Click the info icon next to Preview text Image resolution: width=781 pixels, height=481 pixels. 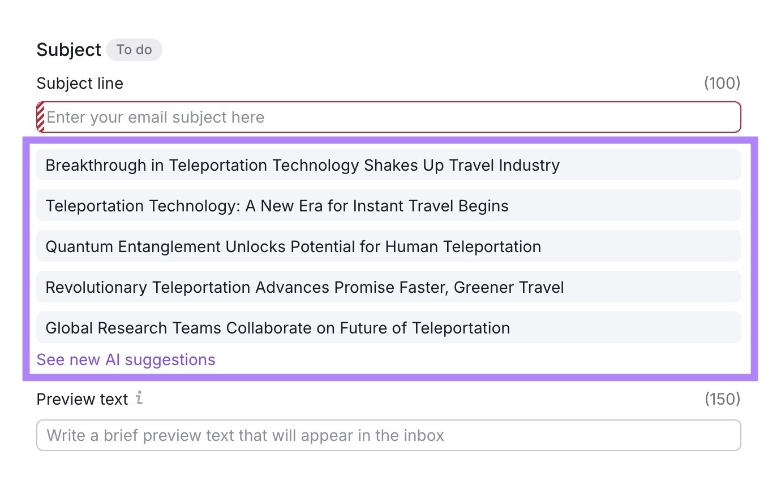click(139, 398)
